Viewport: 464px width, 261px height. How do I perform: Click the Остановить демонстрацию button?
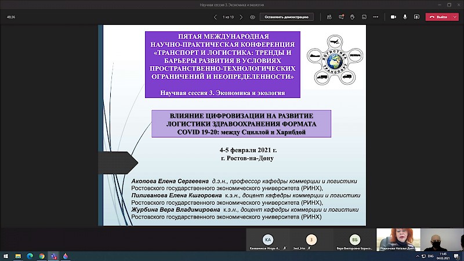[288, 17]
